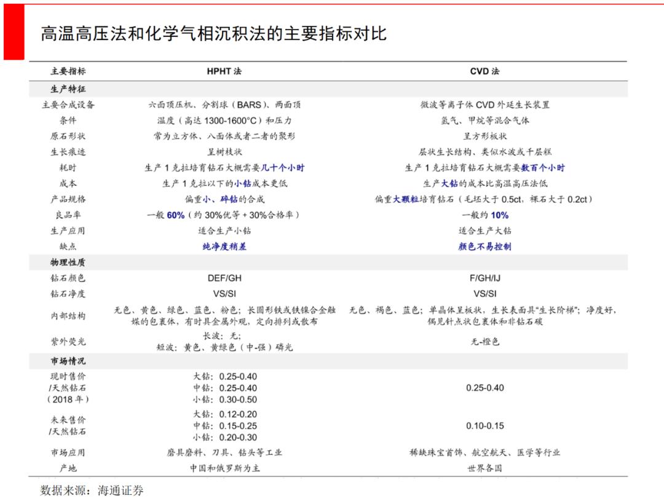Click the HPHT 法 column header

[x=224, y=71]
